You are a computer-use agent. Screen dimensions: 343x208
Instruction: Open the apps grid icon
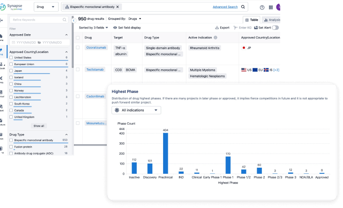click(271, 7)
